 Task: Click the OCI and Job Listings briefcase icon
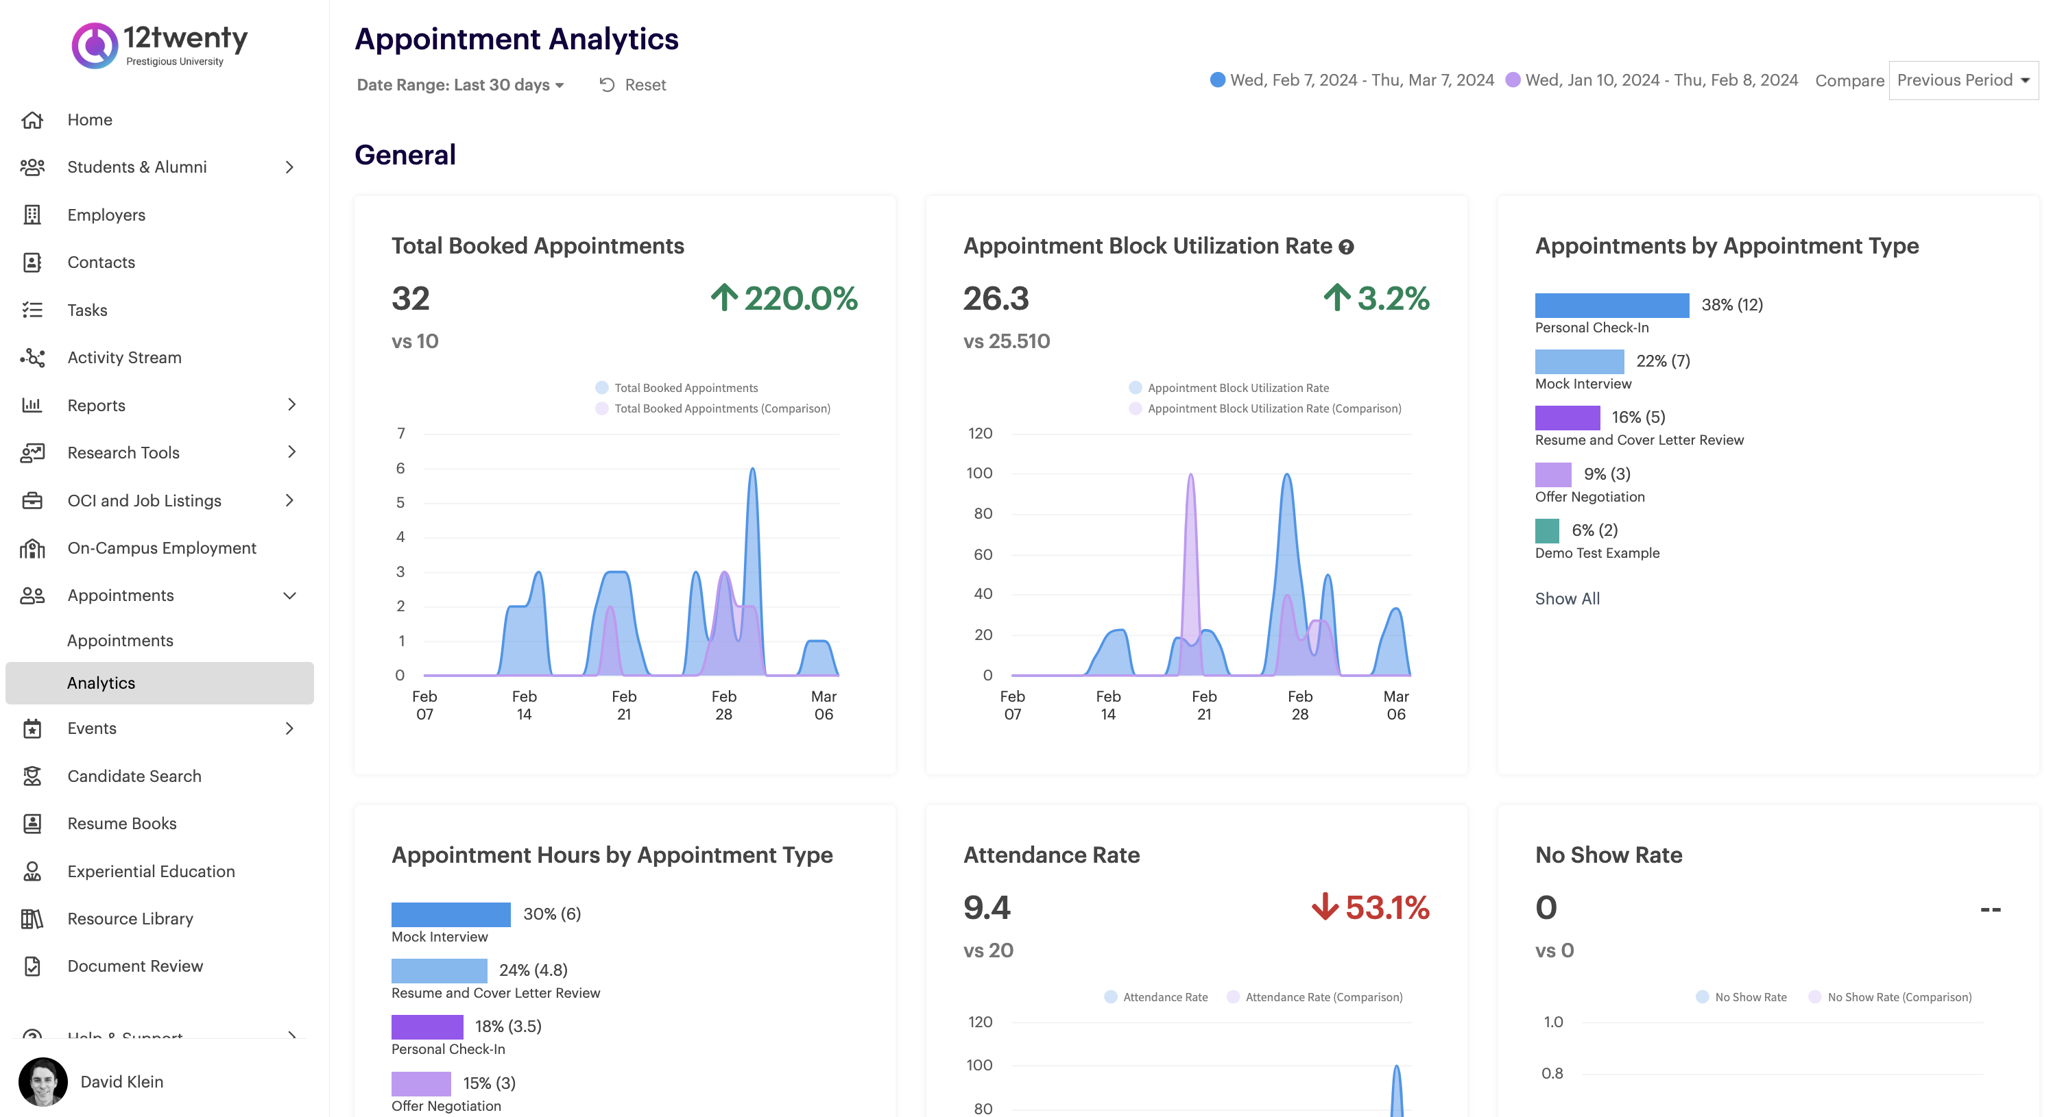point(32,500)
